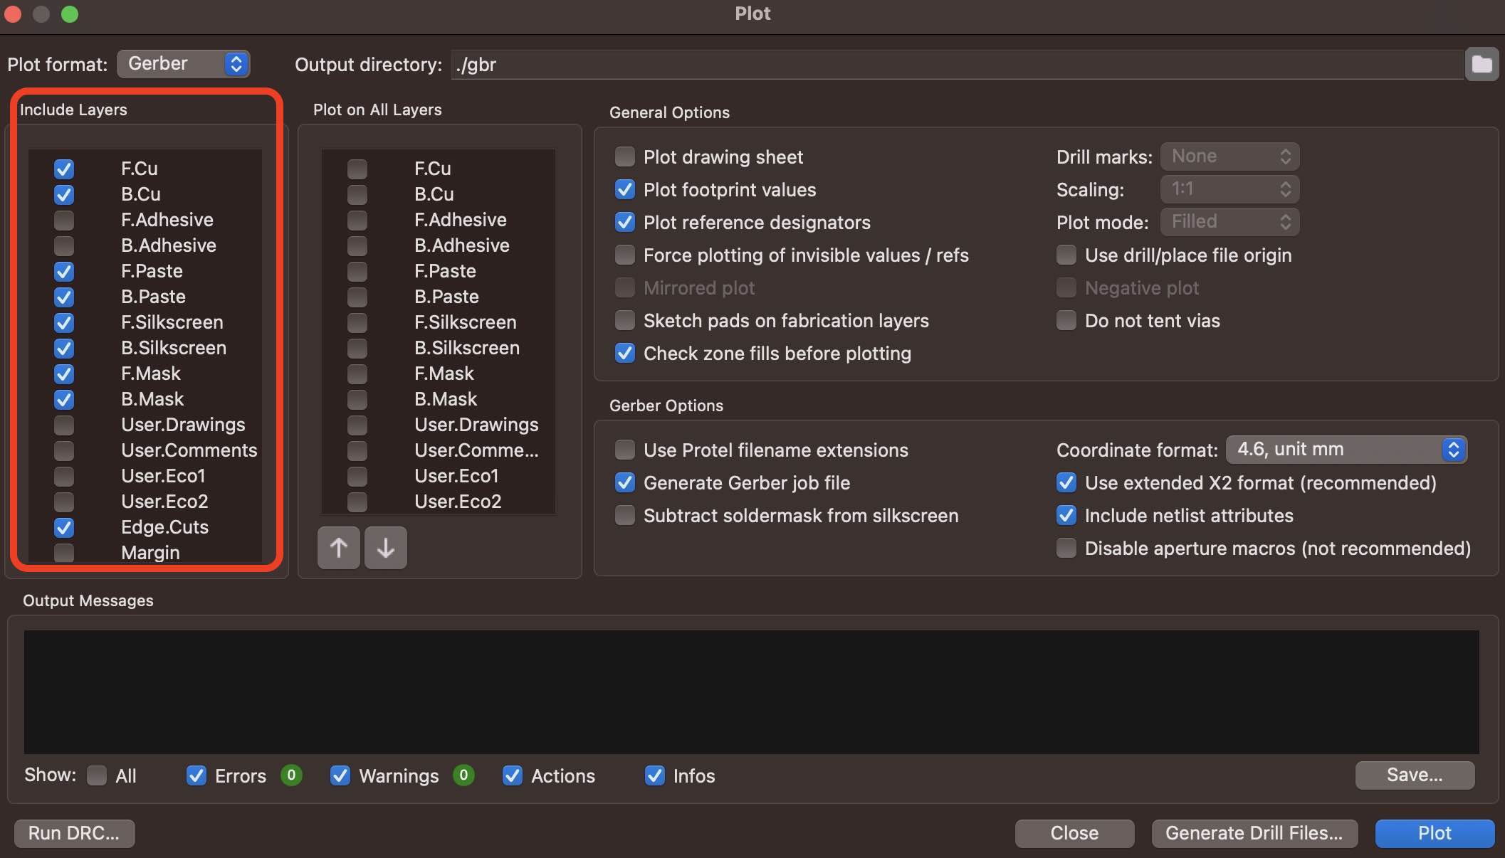
Task: Enable Use Protel filename extensions
Action: tap(625, 450)
